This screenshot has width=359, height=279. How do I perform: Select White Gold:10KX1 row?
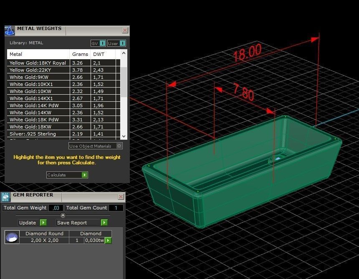(x=63, y=84)
